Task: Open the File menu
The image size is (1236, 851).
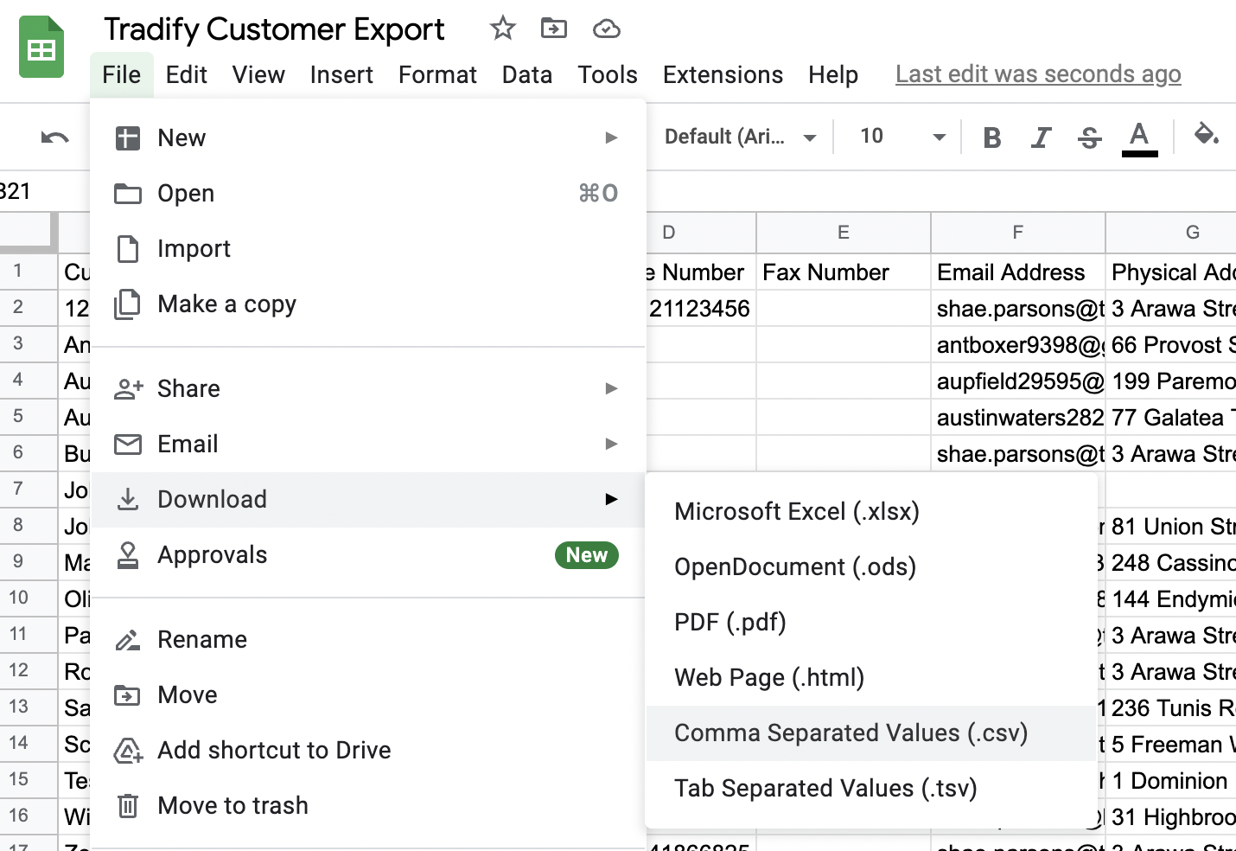Action: (x=121, y=74)
